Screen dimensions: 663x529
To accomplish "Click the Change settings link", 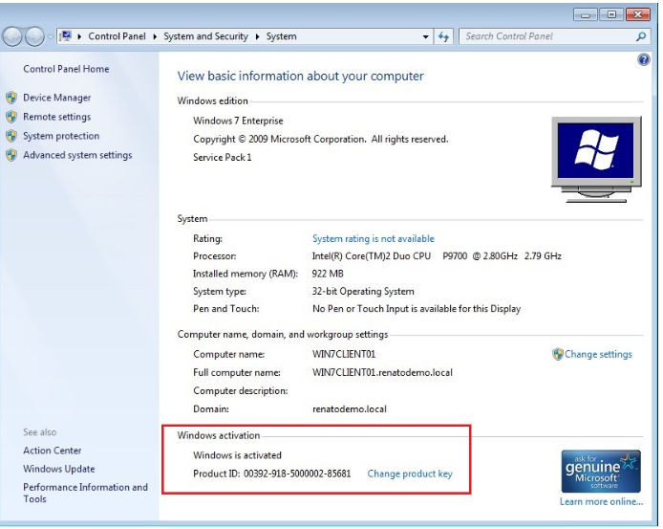I will [x=598, y=355].
